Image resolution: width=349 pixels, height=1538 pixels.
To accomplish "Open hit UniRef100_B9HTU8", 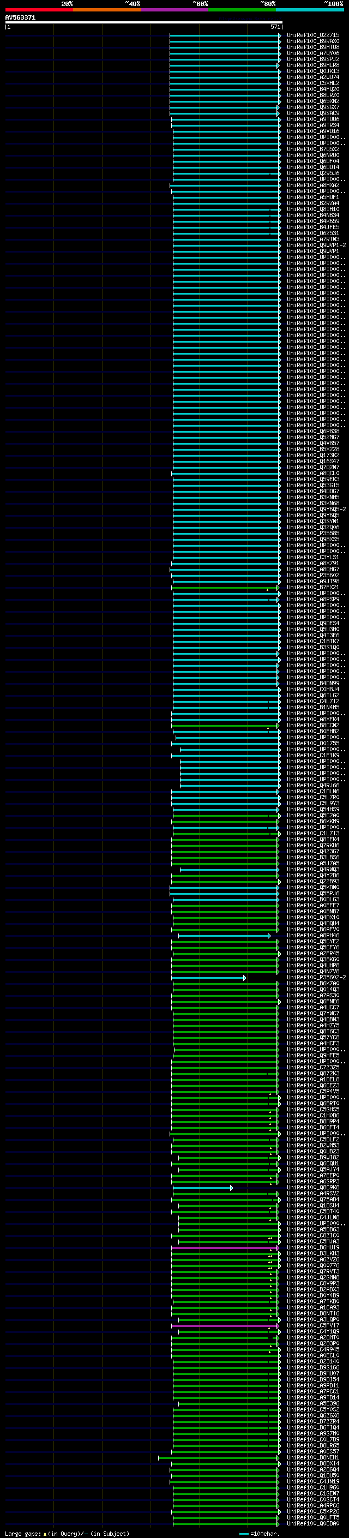I will tap(312, 47).
